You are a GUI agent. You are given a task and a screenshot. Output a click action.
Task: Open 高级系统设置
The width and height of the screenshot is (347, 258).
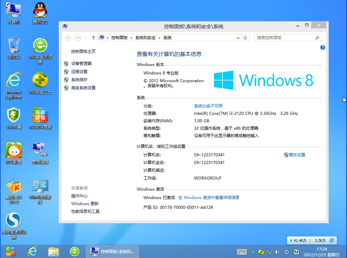point(83,88)
